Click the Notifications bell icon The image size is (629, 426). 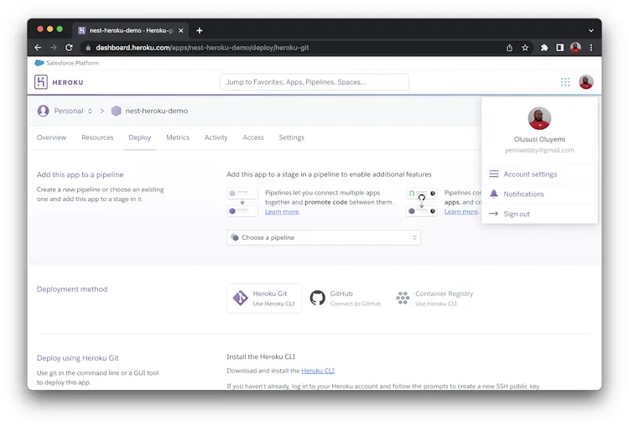point(494,194)
